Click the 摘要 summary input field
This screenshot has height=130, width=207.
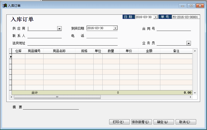(x=51, y=107)
